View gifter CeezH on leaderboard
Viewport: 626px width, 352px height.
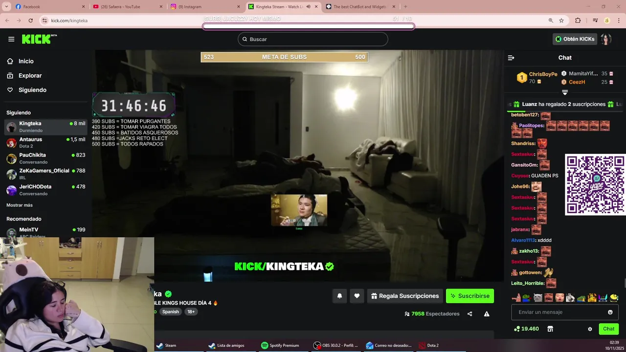[x=577, y=82]
